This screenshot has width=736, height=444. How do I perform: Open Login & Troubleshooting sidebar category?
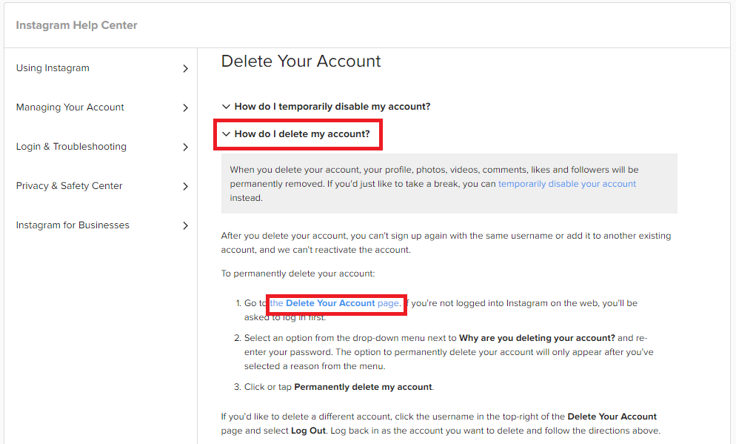71,147
